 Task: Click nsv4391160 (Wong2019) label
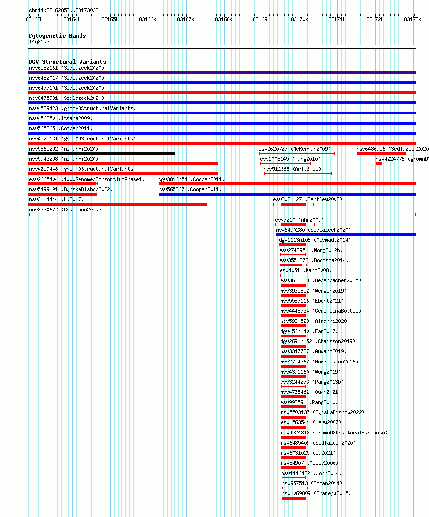[310, 372]
